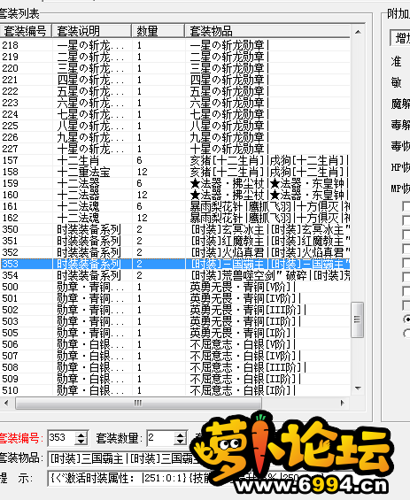Screen dimensions: 410x500
Task: Click item cell 不屈意志·白银[III阶]
Action: [248, 367]
